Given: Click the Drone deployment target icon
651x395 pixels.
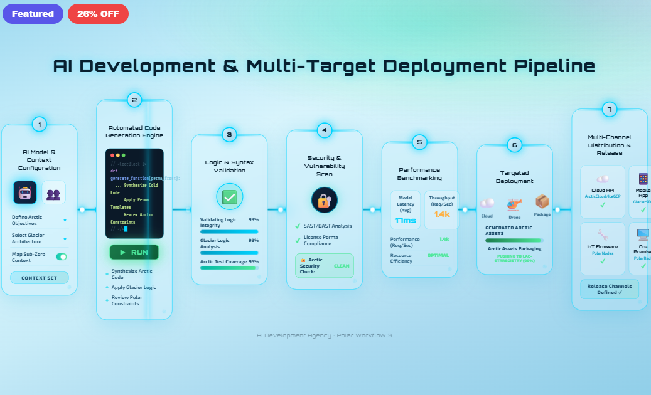Looking at the screenshot, I should click(x=515, y=206).
